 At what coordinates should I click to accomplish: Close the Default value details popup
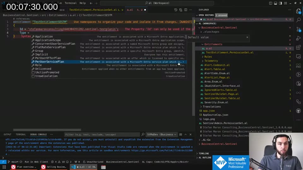(x=247, y=37)
